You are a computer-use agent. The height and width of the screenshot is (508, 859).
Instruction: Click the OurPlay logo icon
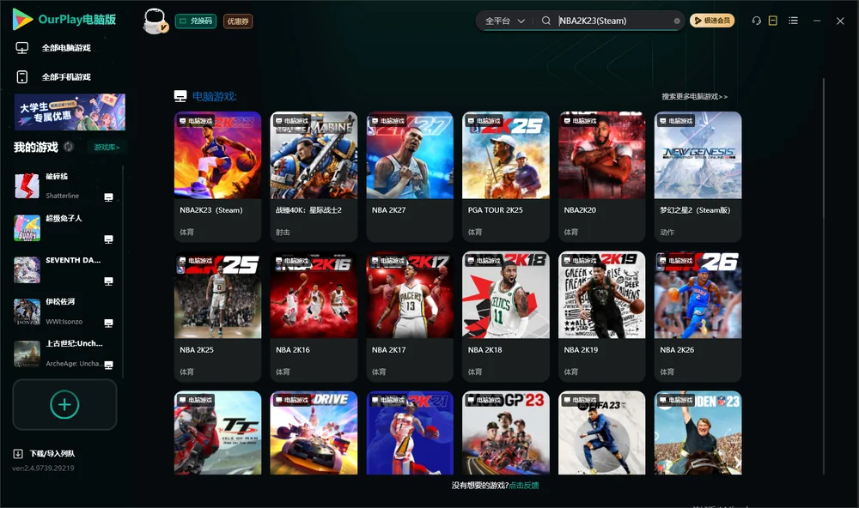pos(22,19)
